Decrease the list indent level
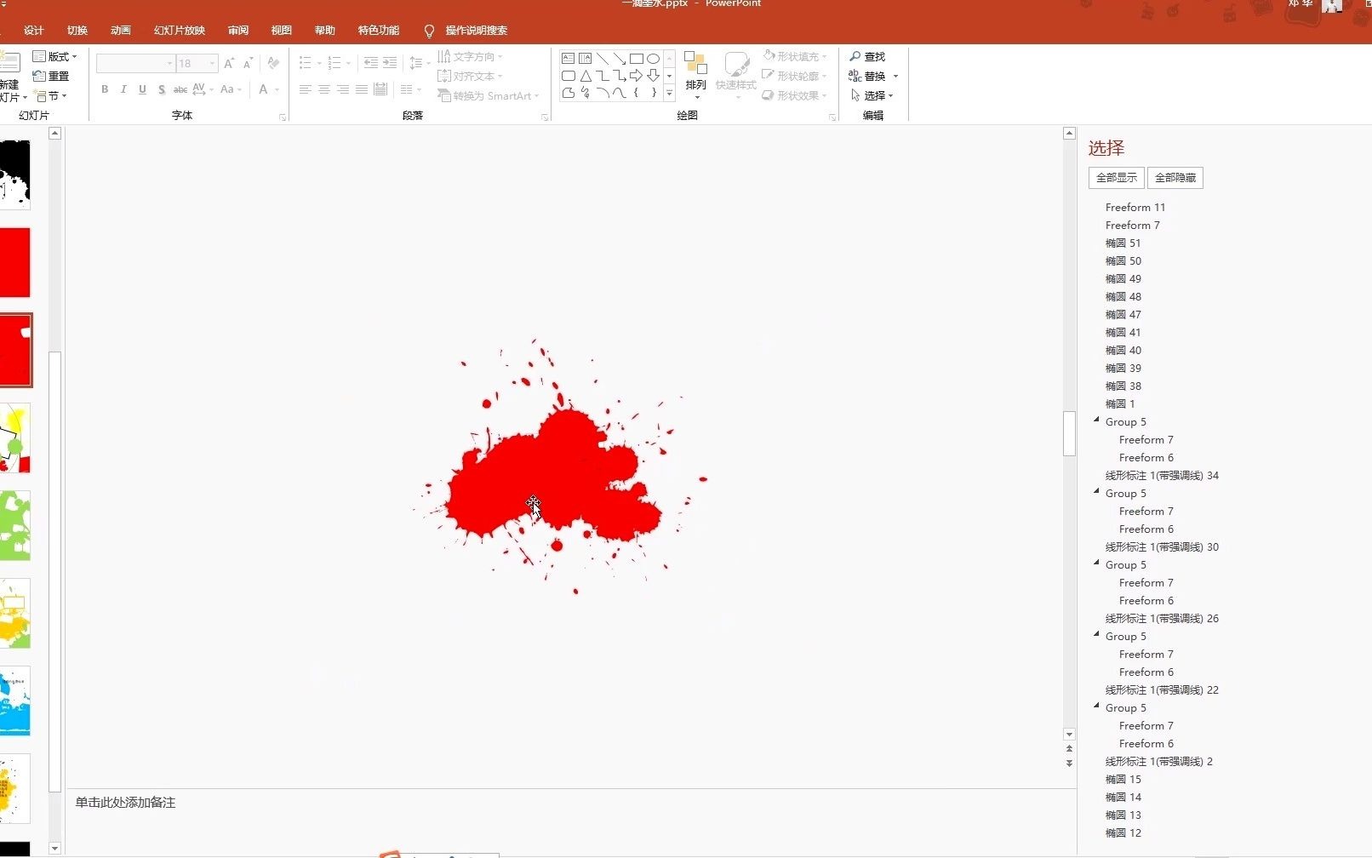 (370, 63)
